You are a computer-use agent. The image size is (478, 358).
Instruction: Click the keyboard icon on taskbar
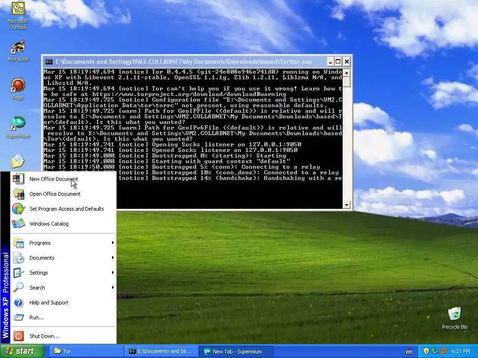pos(409,351)
